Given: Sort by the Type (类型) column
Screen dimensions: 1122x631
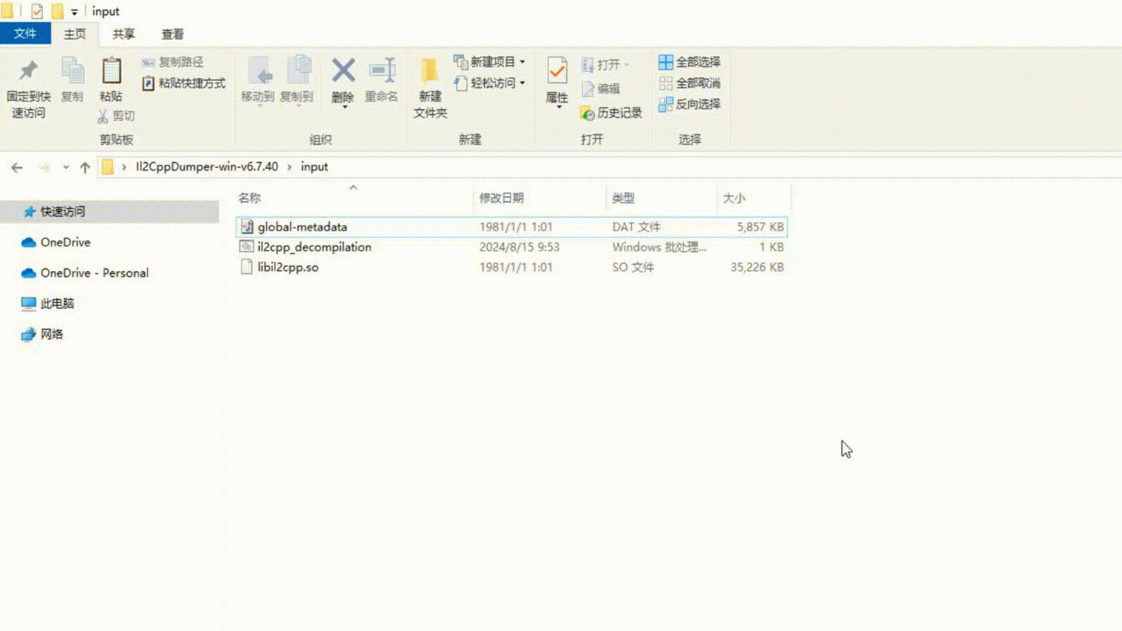Looking at the screenshot, I should click(x=623, y=198).
